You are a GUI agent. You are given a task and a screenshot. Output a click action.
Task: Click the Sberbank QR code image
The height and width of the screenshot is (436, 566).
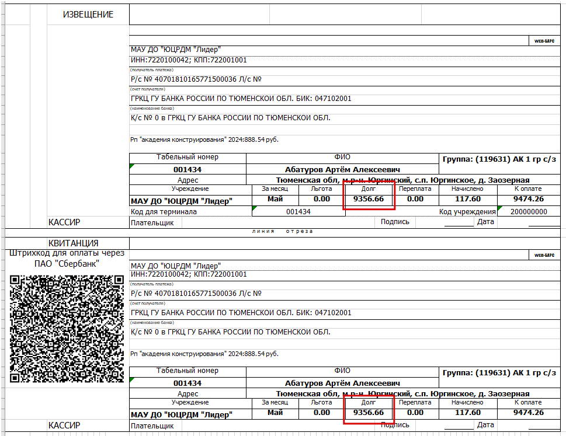coord(67,329)
